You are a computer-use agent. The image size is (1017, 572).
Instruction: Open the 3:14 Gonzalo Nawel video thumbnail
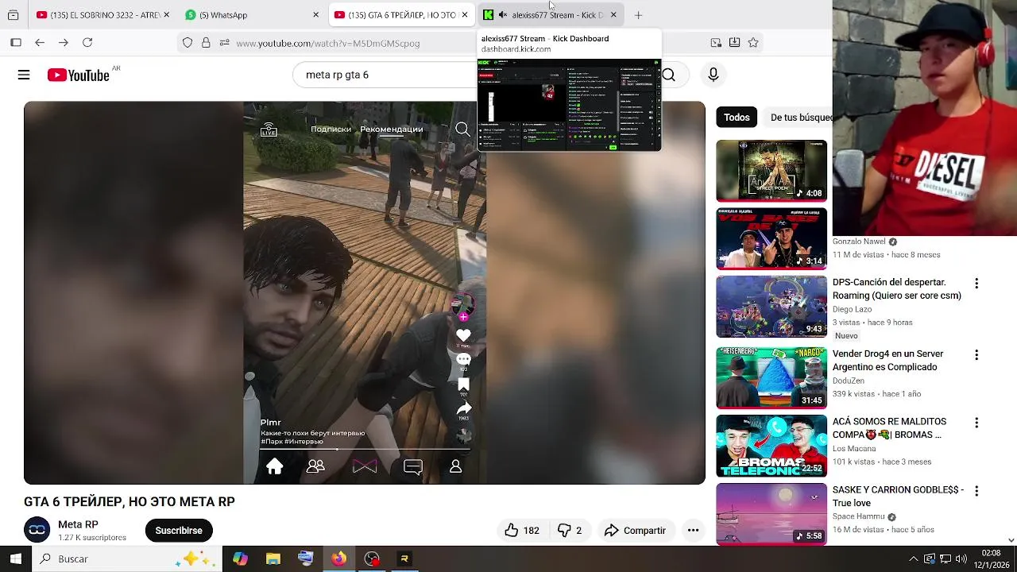coord(771,239)
